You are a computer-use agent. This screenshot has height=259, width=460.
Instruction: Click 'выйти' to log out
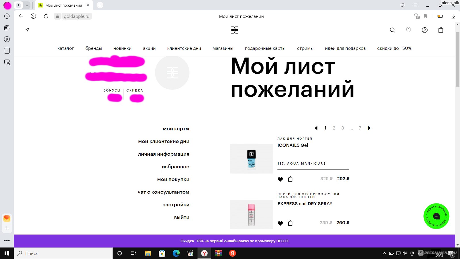pyautogui.click(x=182, y=218)
